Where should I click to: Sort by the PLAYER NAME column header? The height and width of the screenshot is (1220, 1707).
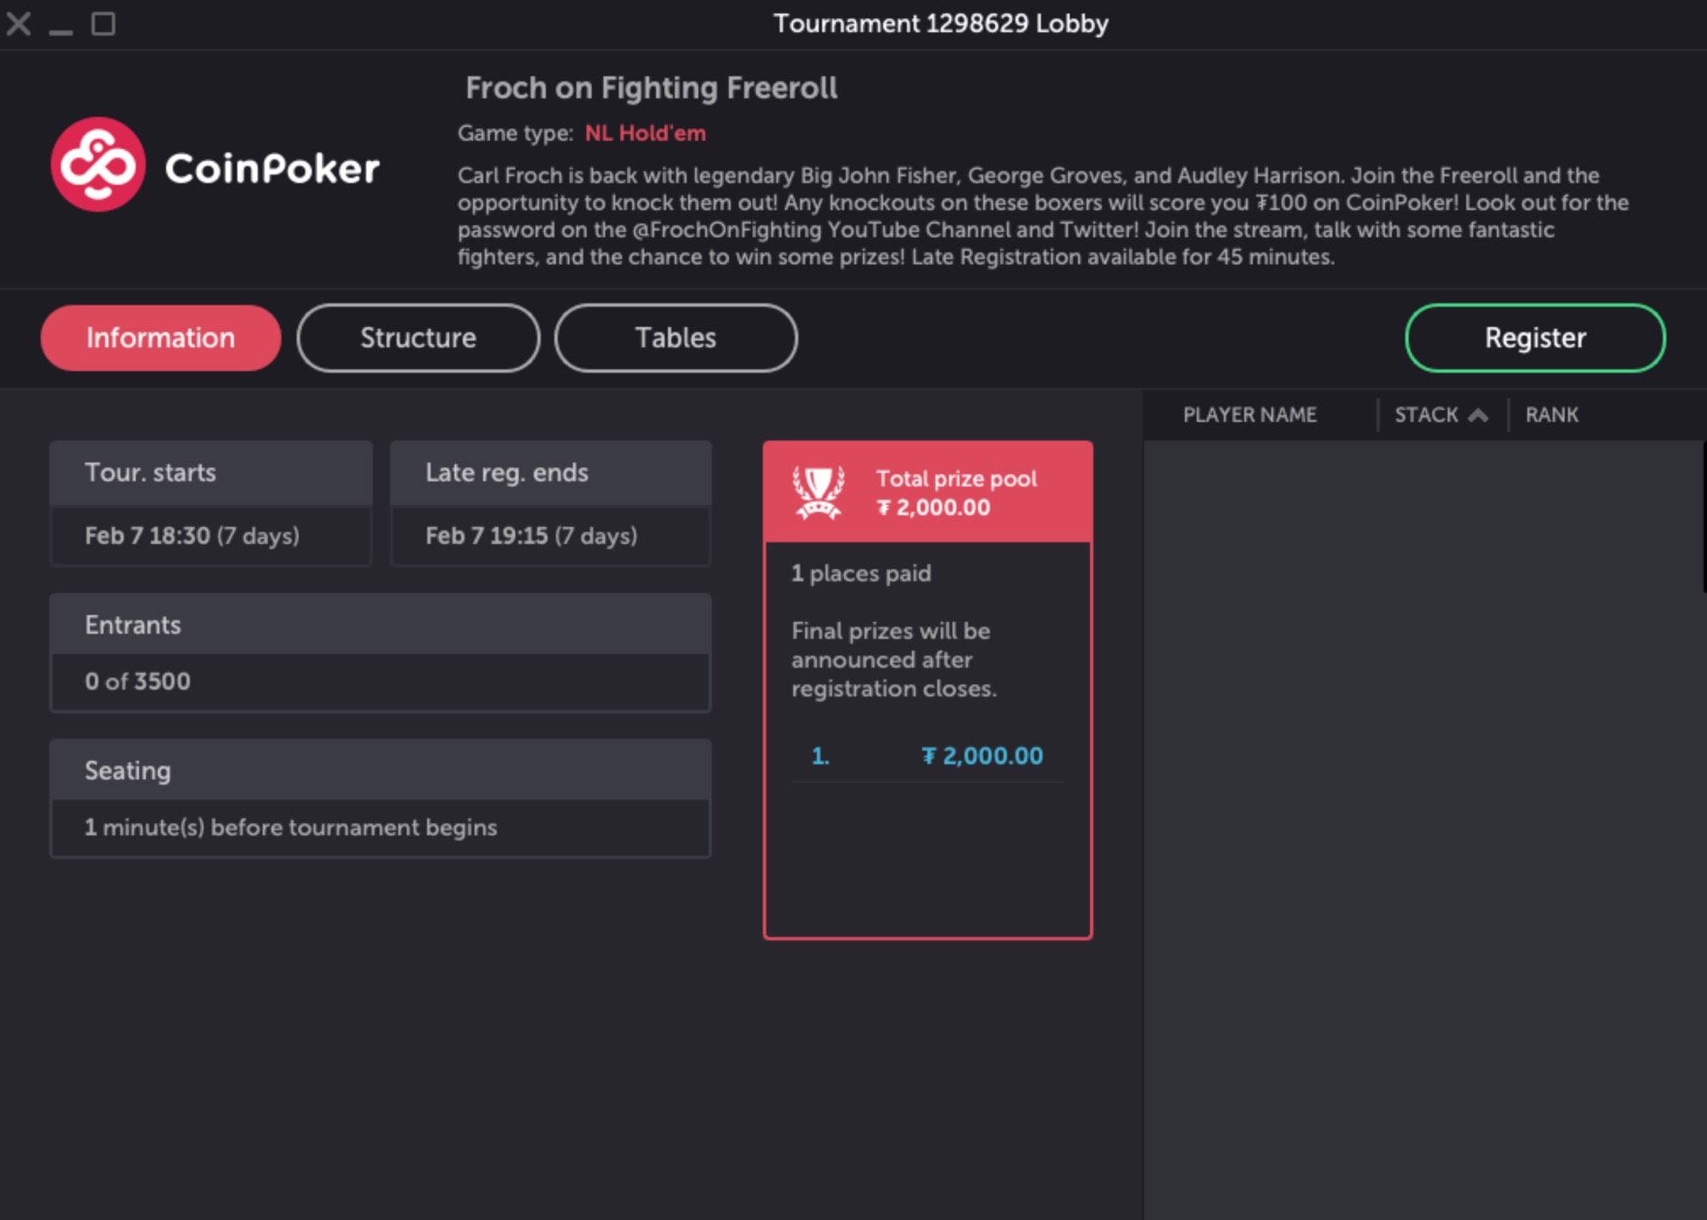(1250, 415)
